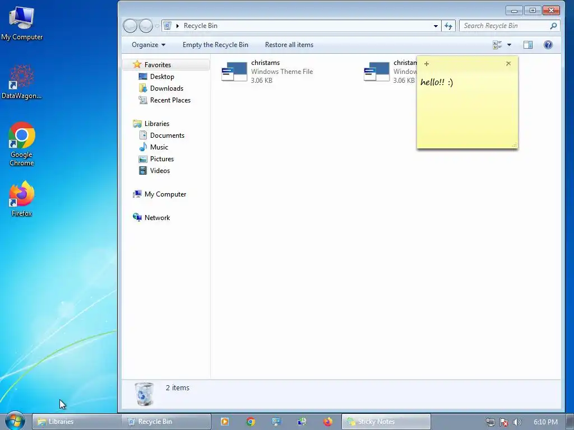Select the first christams theme file
This screenshot has width=574, height=430.
(x=267, y=72)
